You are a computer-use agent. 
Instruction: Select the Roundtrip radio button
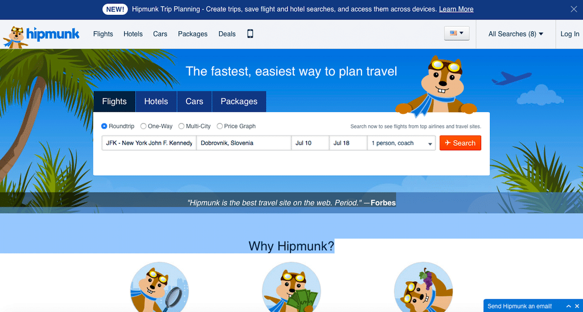(104, 126)
